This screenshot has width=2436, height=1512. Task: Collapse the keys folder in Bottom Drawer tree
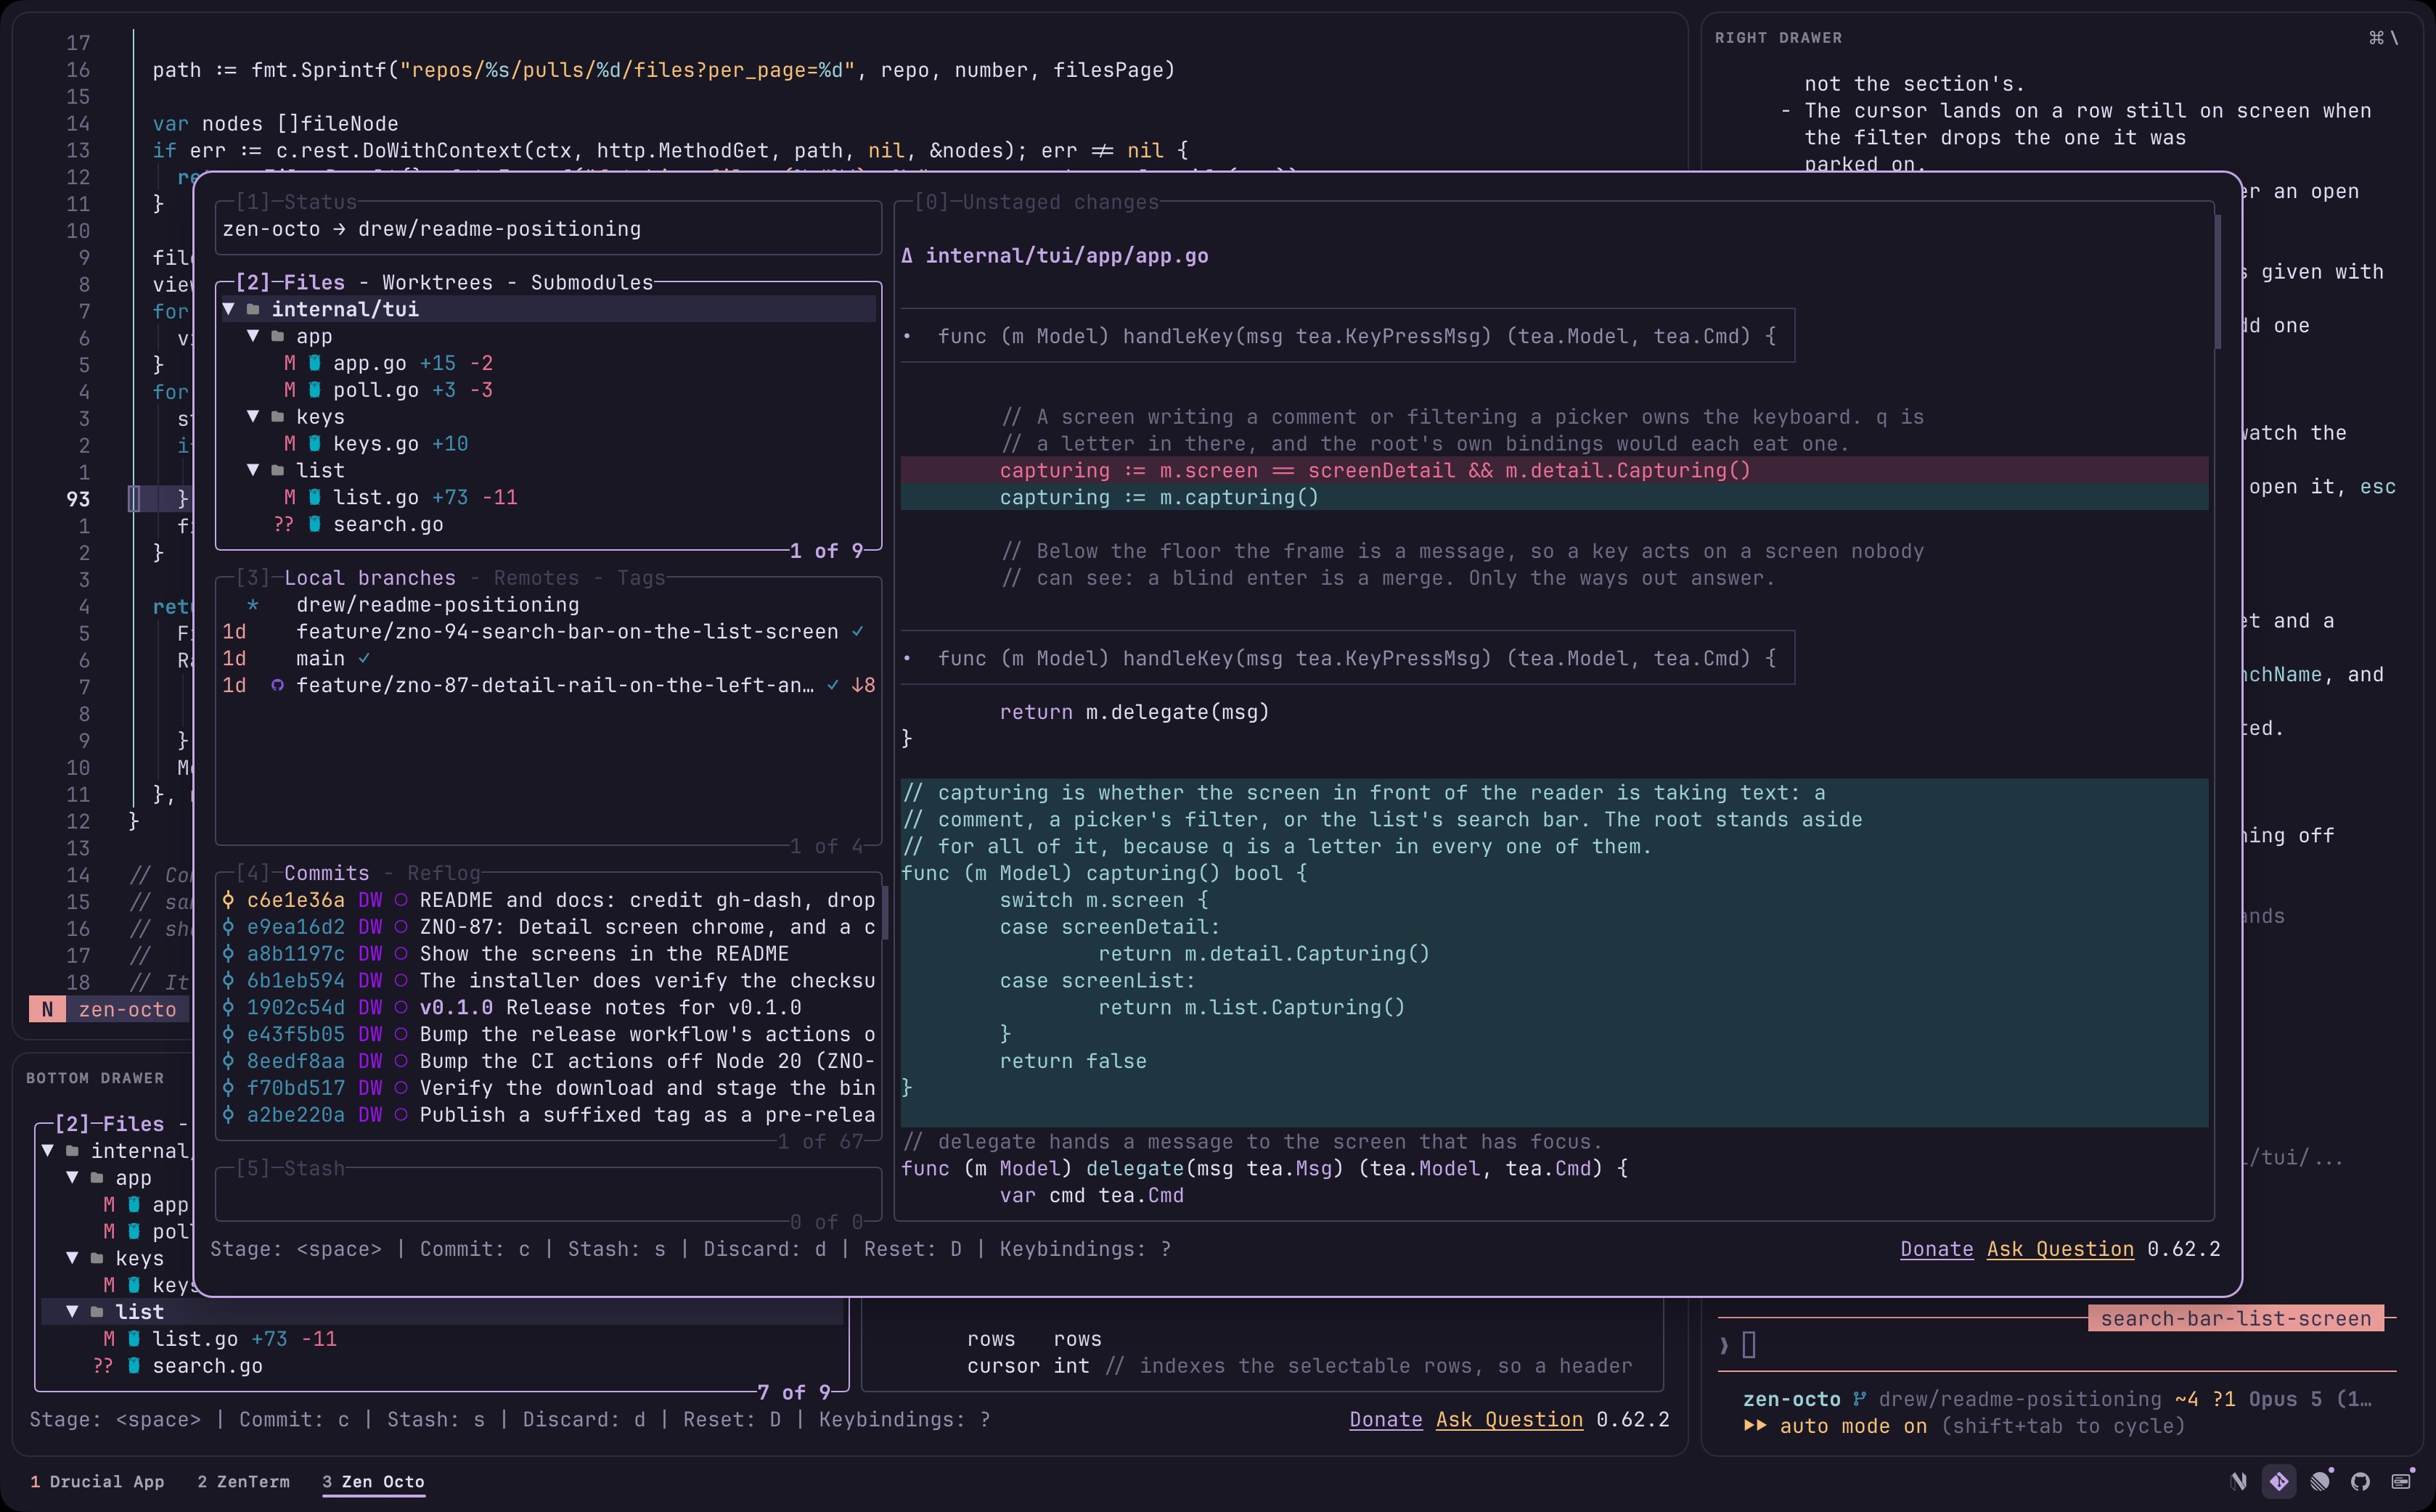(72, 1258)
